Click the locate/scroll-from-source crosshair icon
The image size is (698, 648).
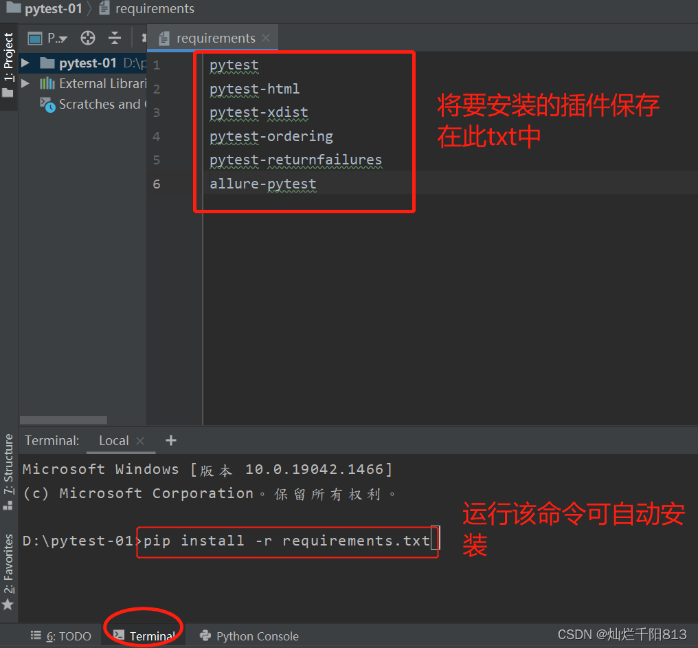[88, 38]
